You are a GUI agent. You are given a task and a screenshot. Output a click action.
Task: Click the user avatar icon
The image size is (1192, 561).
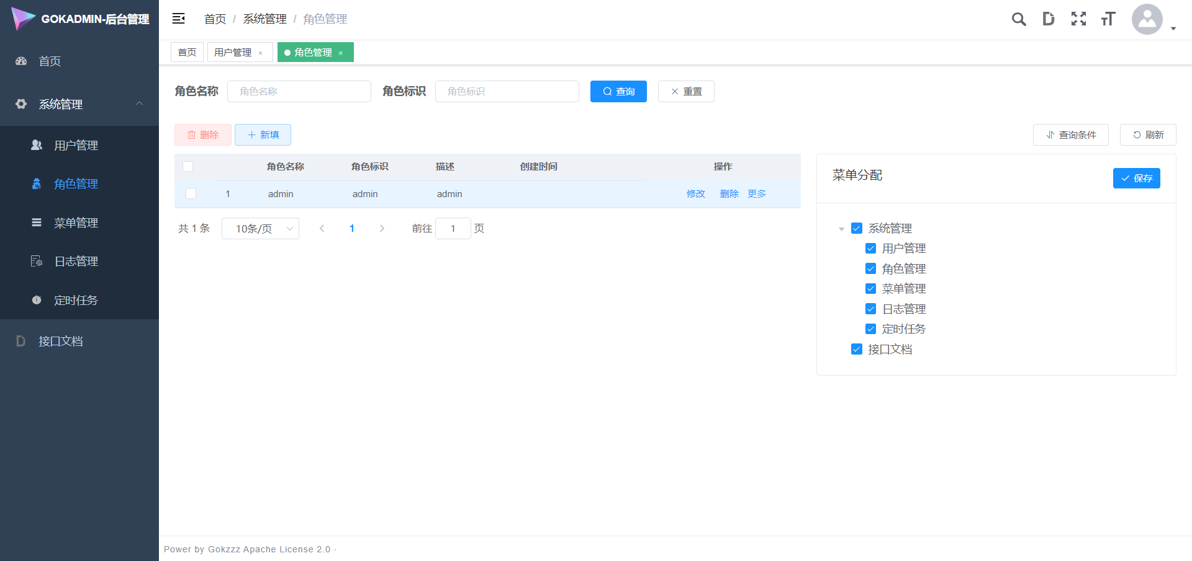coord(1147,19)
